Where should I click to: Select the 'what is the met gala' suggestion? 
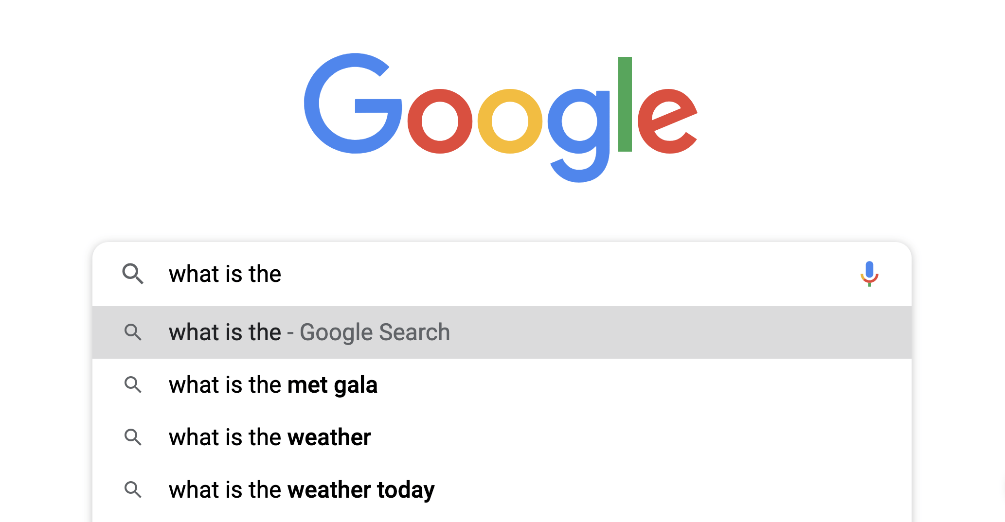pyautogui.click(x=502, y=384)
